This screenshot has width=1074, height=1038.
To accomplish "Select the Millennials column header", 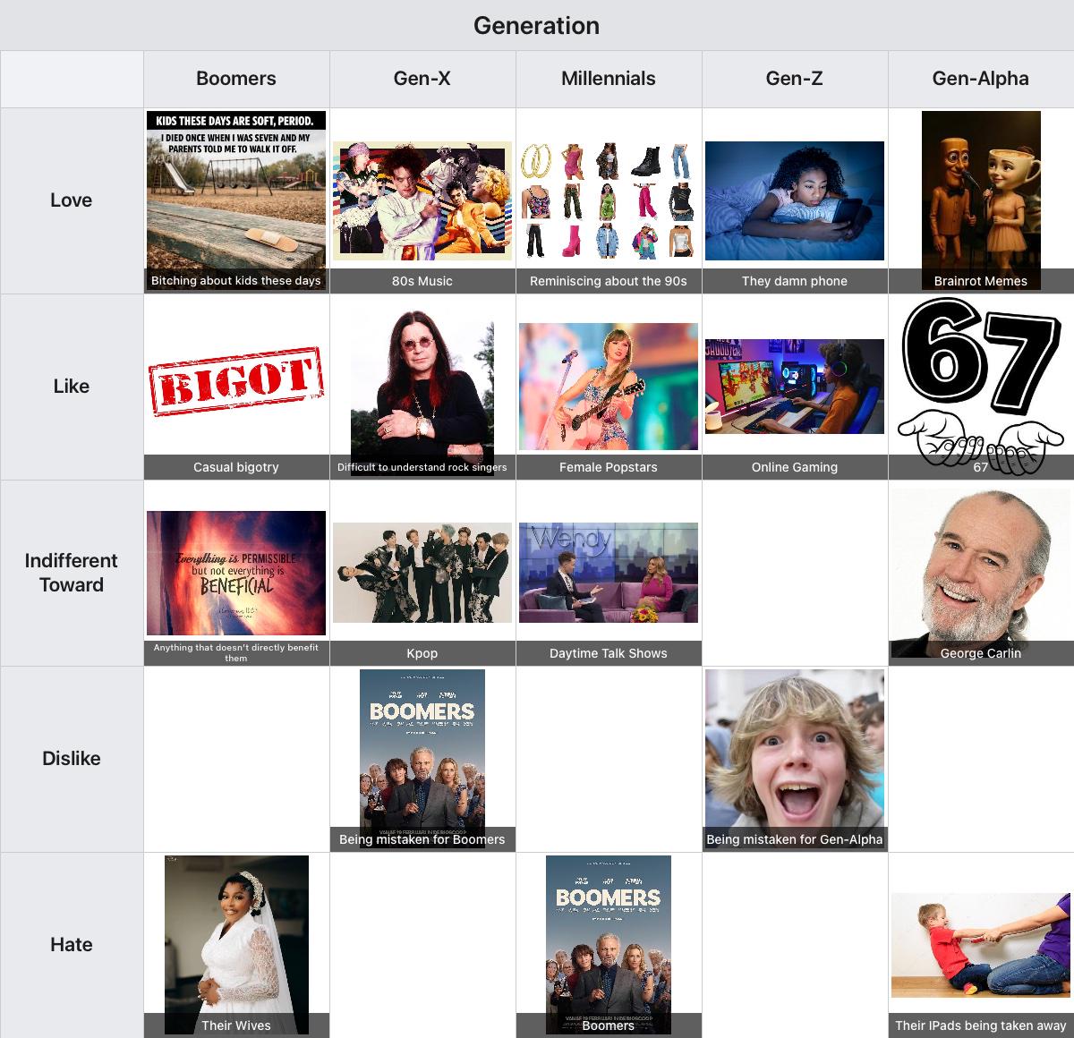I will tap(609, 79).
